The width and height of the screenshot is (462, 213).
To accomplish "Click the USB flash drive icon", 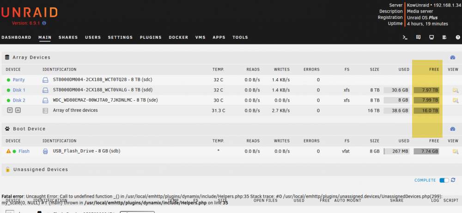I will (45, 152).
